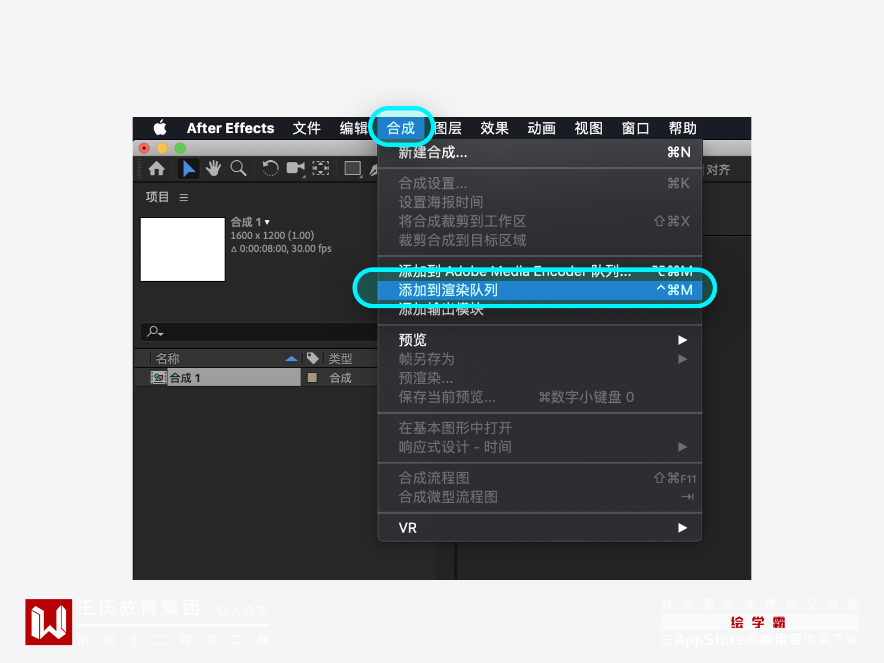Screen dimensions: 884x663
Task: Expand the 响应式设计 - 时间 submenu
Action: coord(540,447)
